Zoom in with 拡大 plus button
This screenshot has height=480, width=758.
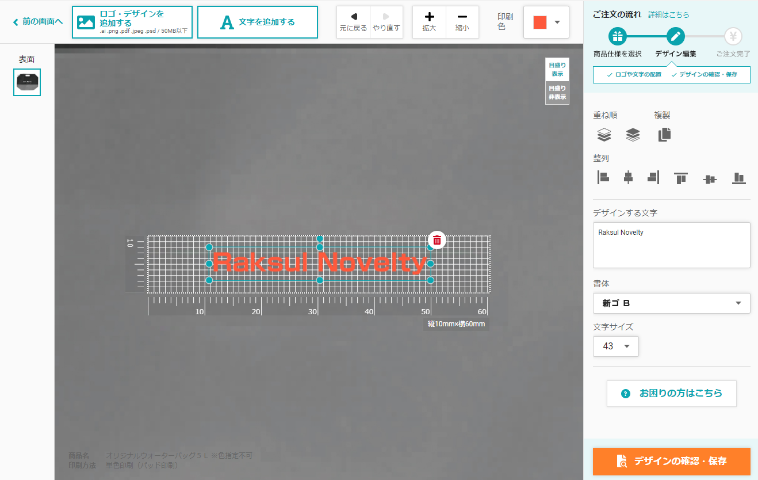pyautogui.click(x=429, y=22)
